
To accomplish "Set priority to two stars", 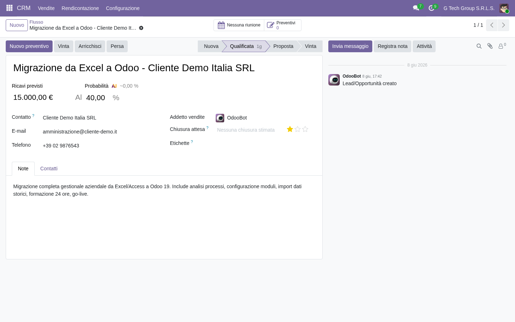I will pos(298,129).
